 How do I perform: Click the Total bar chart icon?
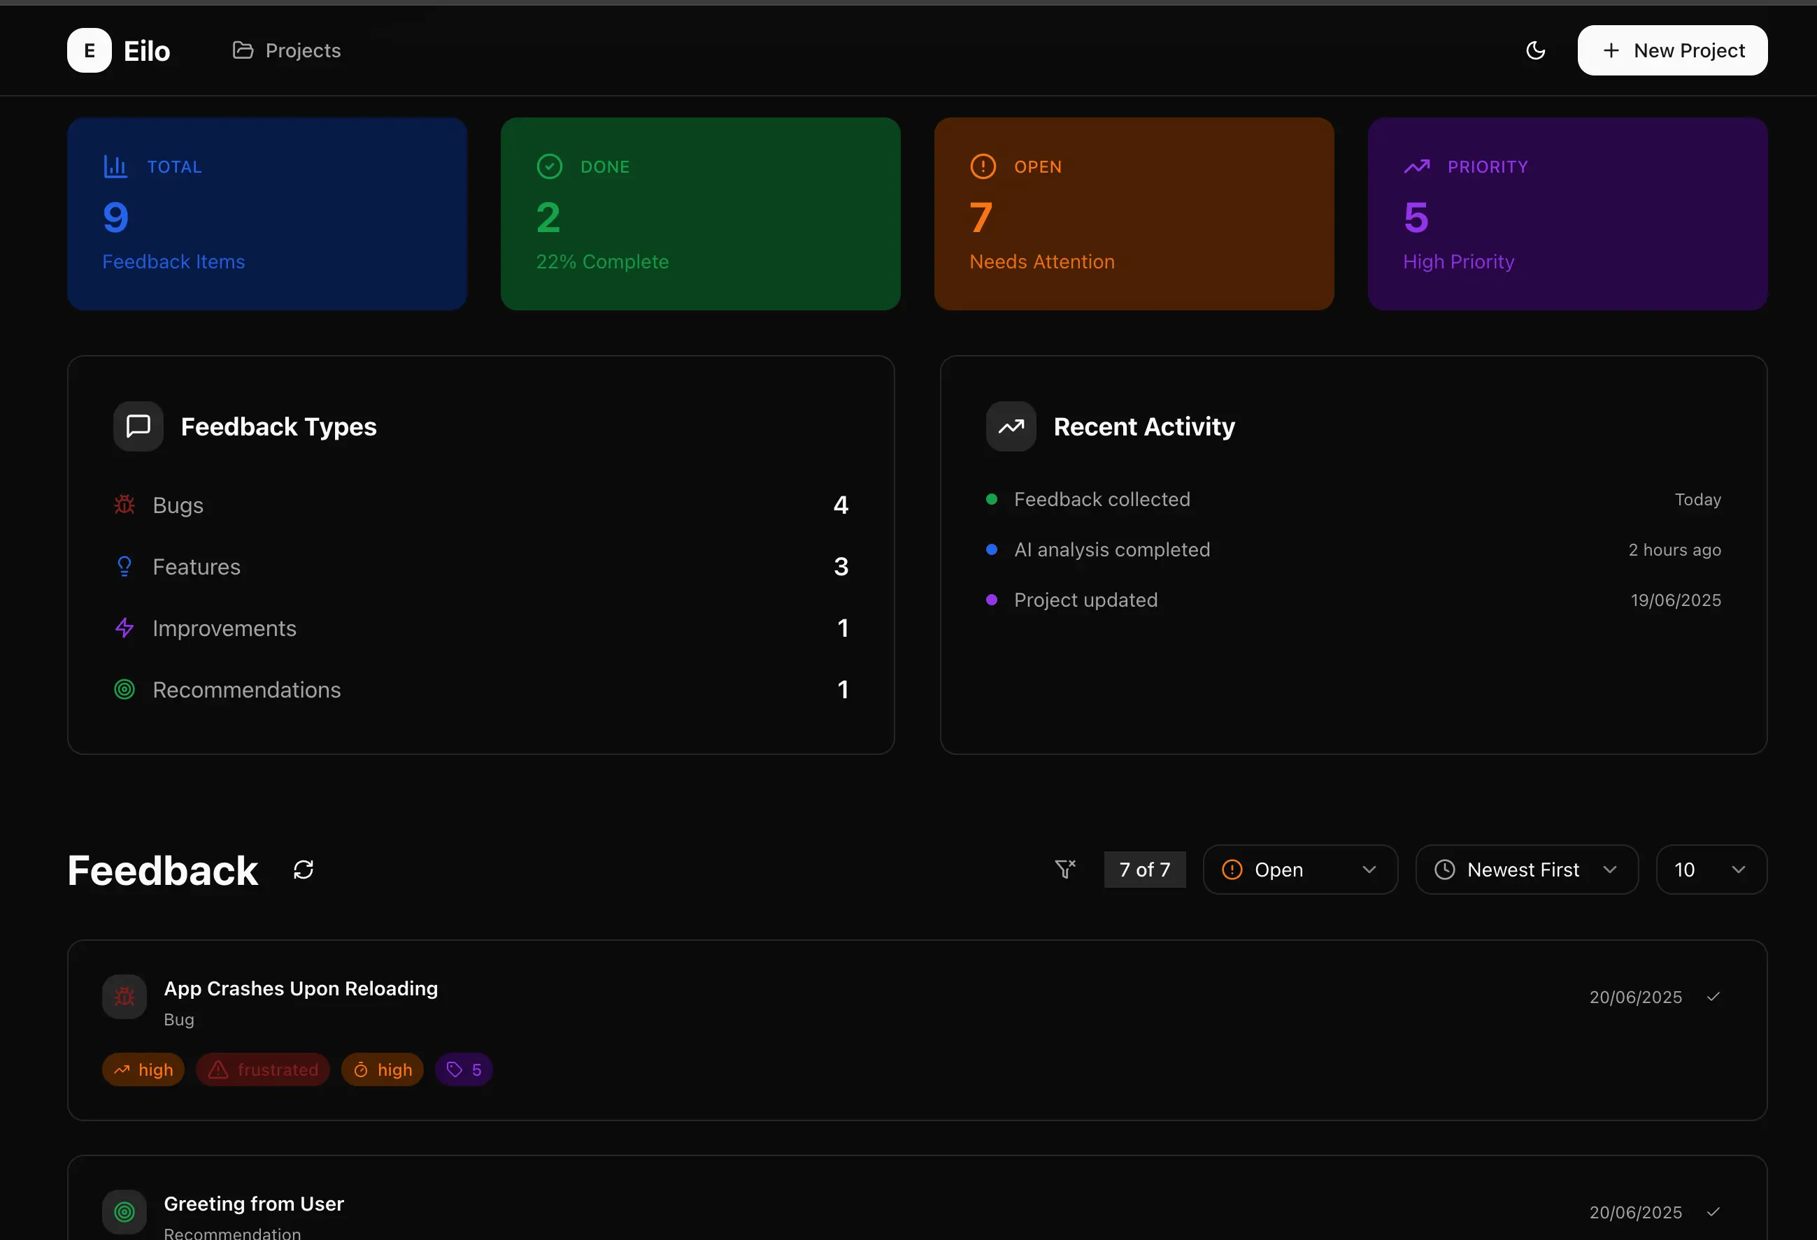click(115, 166)
